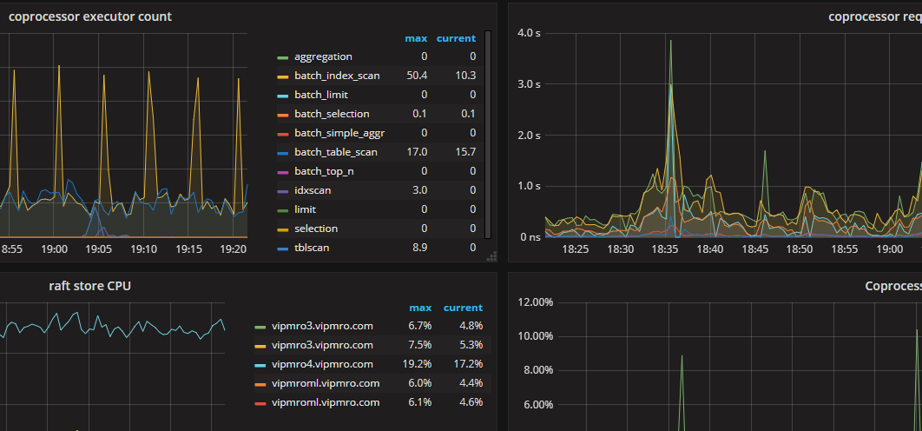The image size is (922, 431).
Task: Click the current value 4.8%
Action: tap(471, 326)
